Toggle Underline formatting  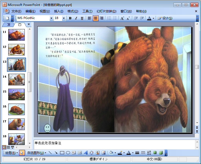click(x=82, y=18)
